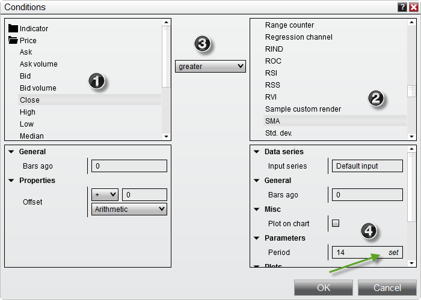This screenshot has height=300, width=421.
Task: Open the Offset plus sign dropdown
Action: (105, 194)
